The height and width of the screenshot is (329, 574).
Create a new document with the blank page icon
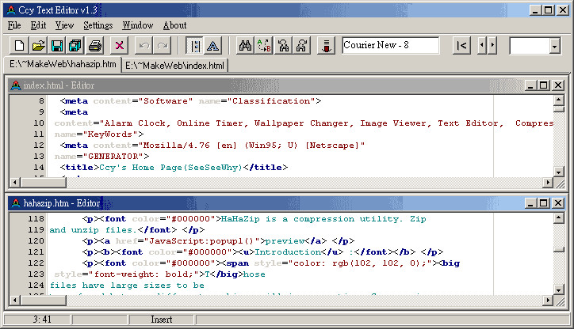tap(19, 46)
